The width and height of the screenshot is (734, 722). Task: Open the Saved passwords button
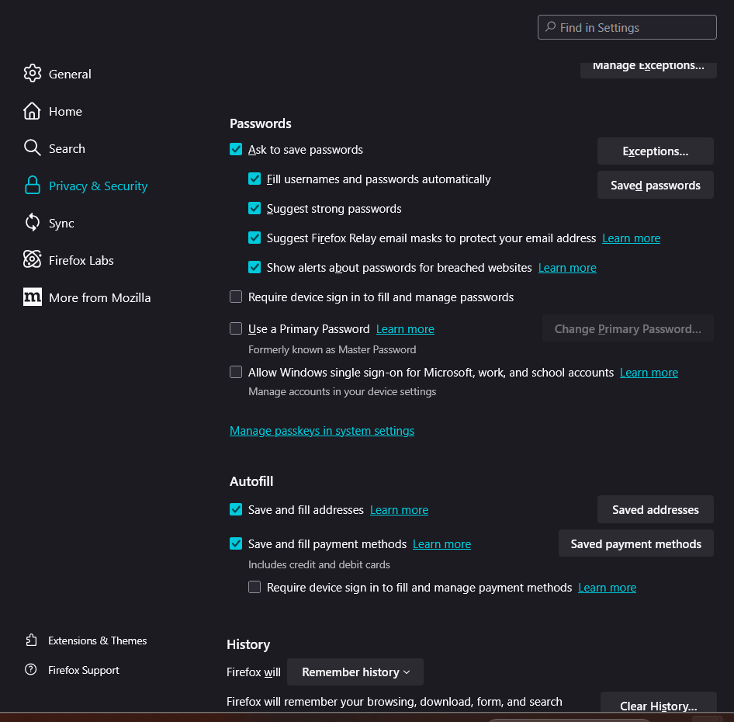click(656, 185)
